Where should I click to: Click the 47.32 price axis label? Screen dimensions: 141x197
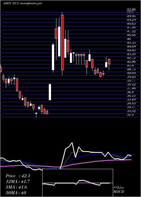132,31
